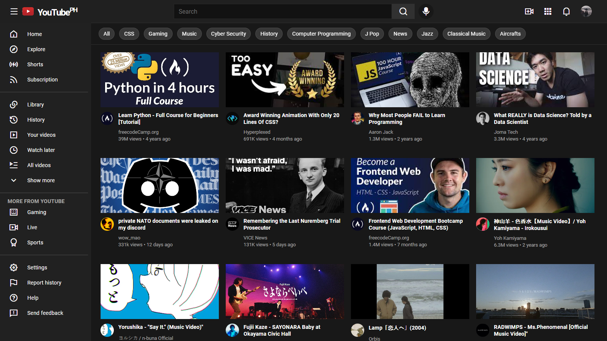Select the CSS filter chip
The width and height of the screenshot is (607, 341).
129,34
